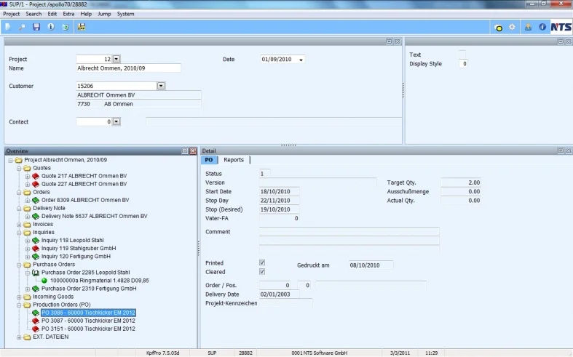This screenshot has width=573, height=357.
Task: Expand the EXT. DATEIEN tree node
Action: click(19, 337)
